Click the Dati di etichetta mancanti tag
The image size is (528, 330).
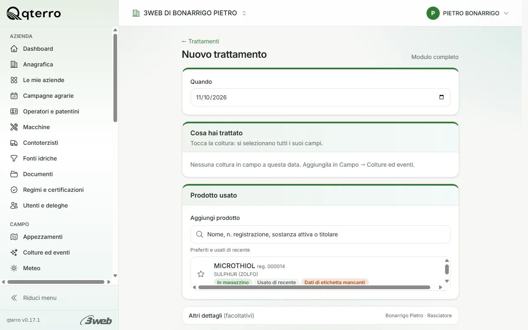pyautogui.click(x=335, y=283)
